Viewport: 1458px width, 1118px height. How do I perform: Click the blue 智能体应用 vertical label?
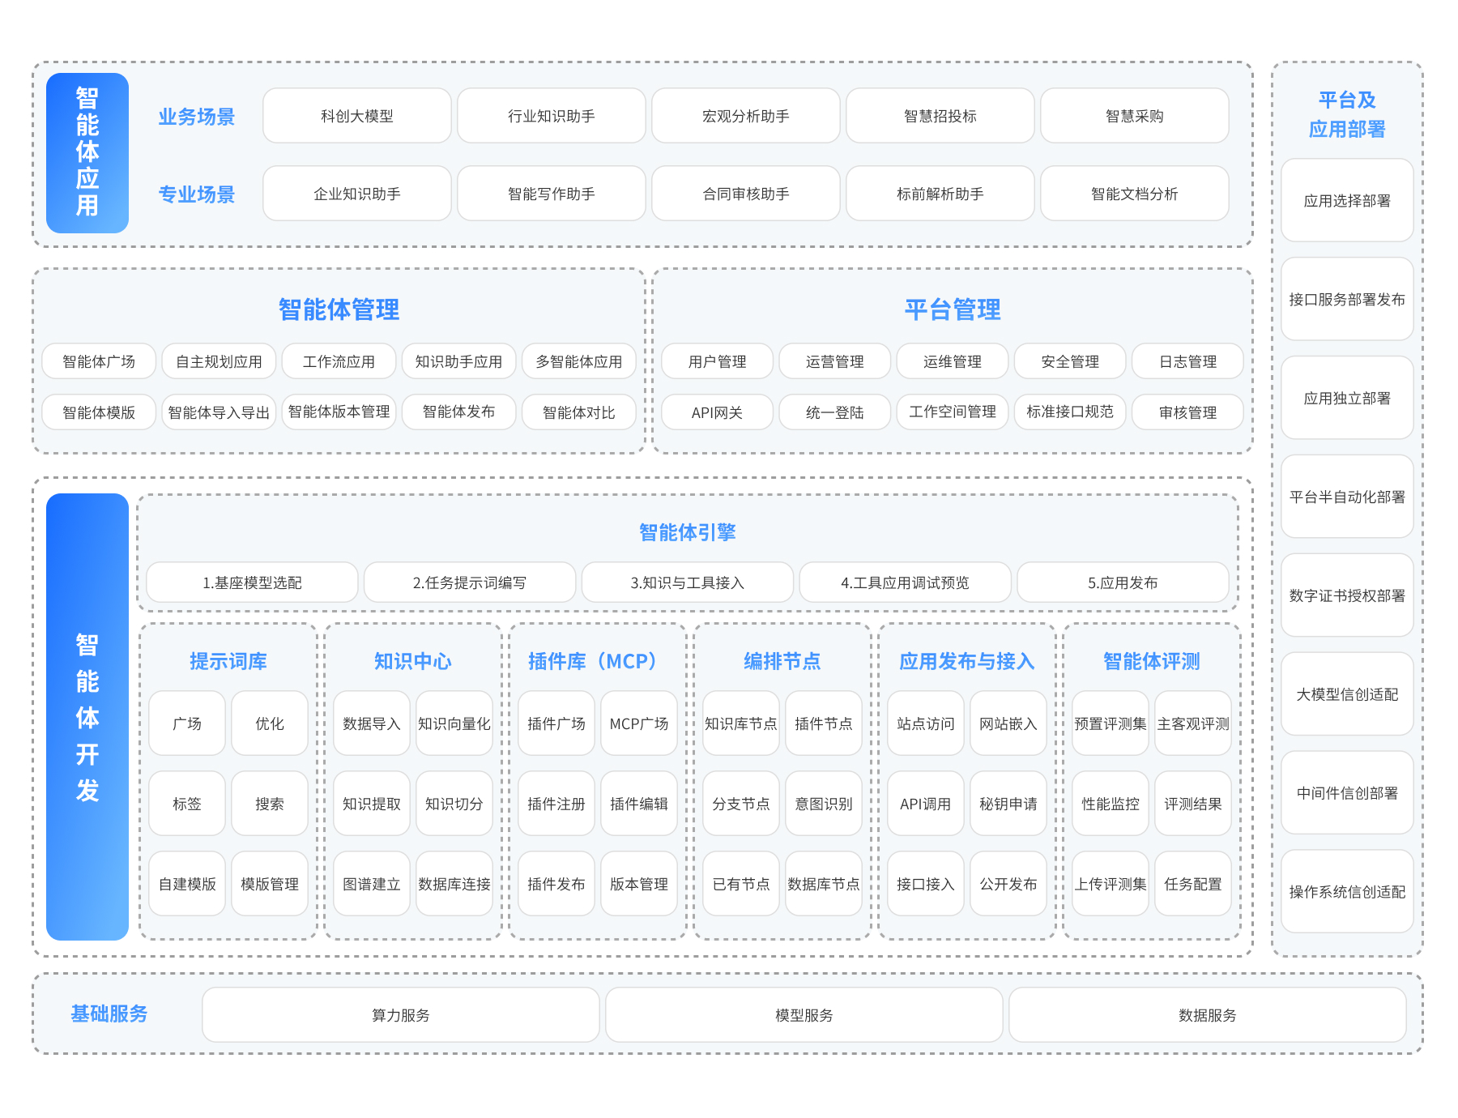87,153
